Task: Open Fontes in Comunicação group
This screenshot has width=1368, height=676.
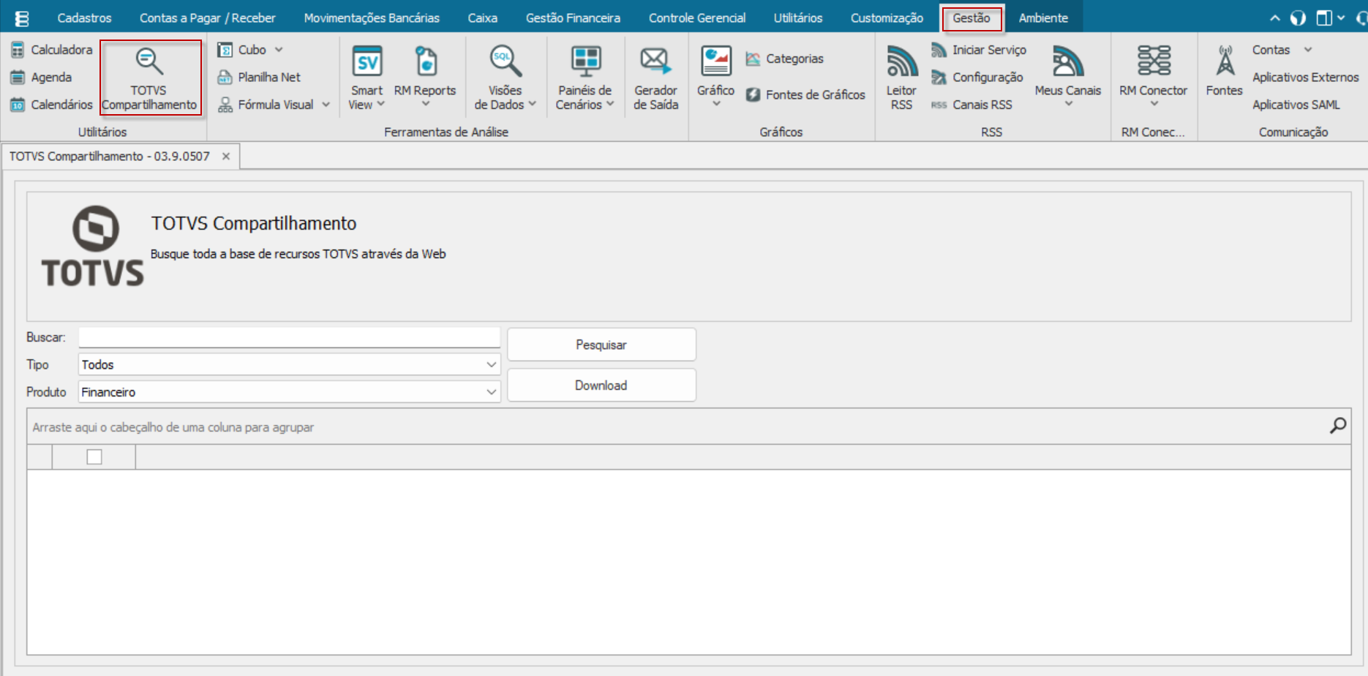Action: [x=1224, y=72]
